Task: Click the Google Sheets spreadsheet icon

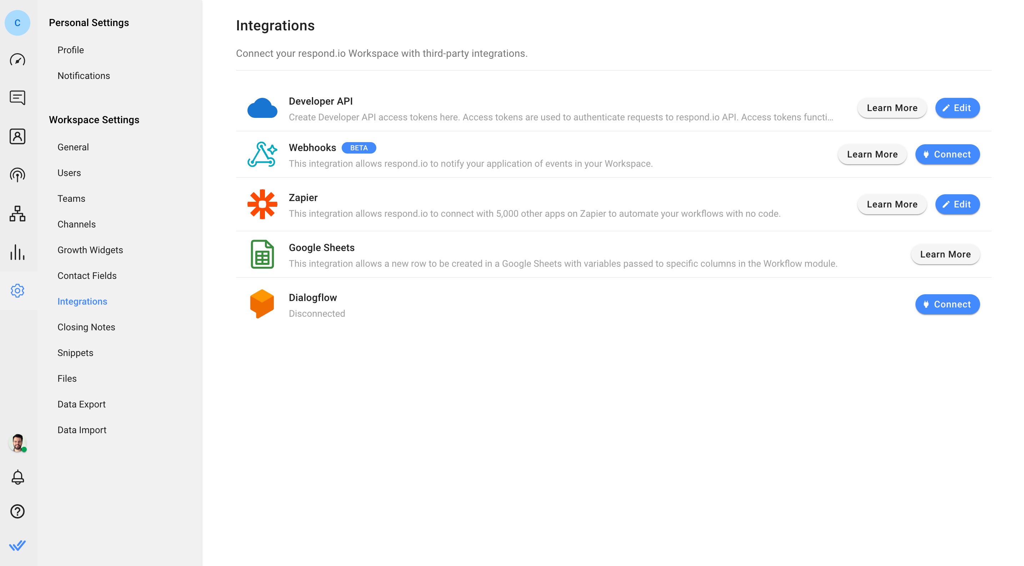Action: tap(263, 254)
